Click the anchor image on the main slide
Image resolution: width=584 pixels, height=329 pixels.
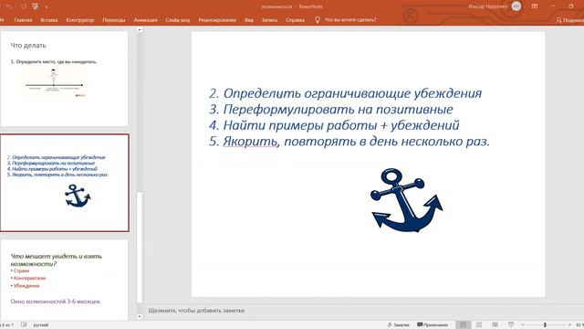coord(407,200)
